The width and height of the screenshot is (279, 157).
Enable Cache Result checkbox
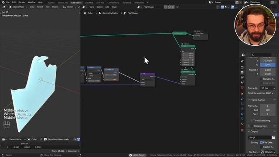(261, 147)
